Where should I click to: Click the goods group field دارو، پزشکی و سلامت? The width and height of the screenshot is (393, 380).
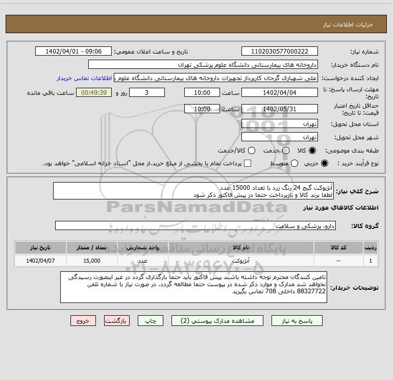[x=195, y=225]
